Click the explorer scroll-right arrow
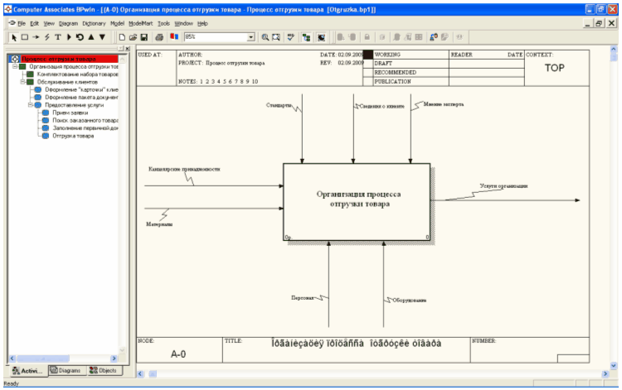622x390 pixels. (114, 359)
